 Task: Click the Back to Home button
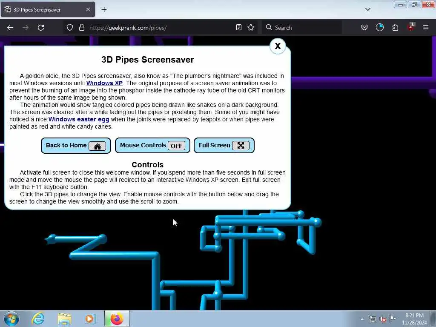pos(76,146)
